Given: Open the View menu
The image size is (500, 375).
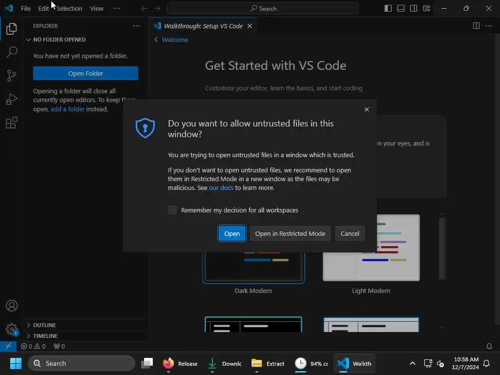Looking at the screenshot, I should [x=97, y=8].
